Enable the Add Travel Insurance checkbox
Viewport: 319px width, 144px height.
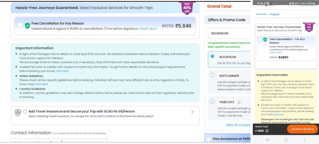pyautogui.click(x=25, y=112)
